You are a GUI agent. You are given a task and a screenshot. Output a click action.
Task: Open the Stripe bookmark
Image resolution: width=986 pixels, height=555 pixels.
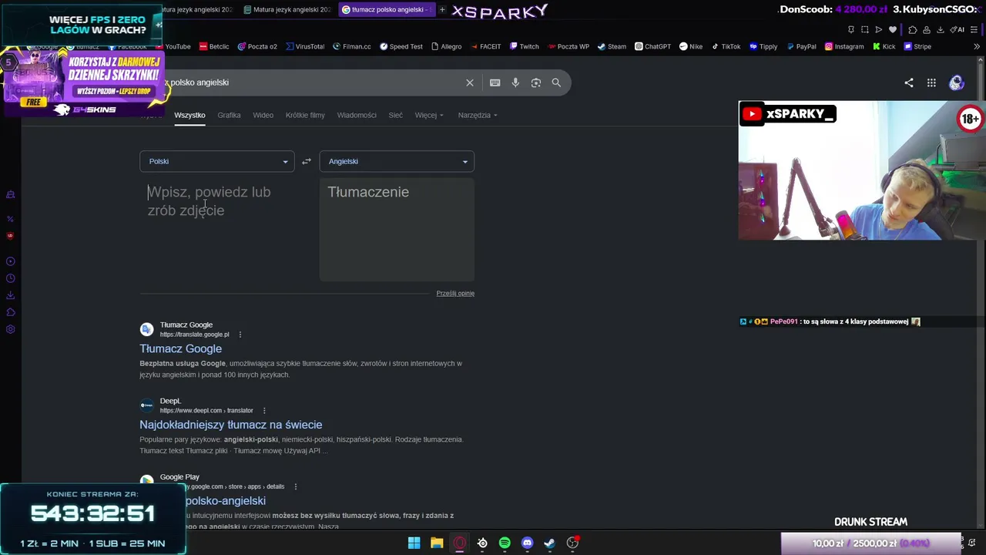[x=917, y=46]
